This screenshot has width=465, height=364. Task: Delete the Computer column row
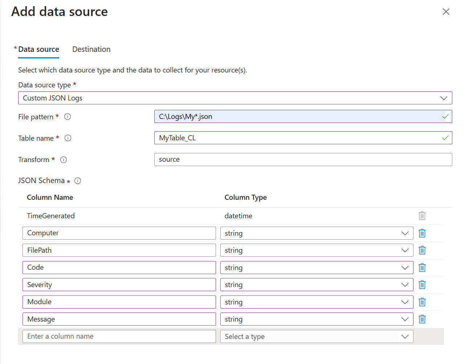(422, 233)
